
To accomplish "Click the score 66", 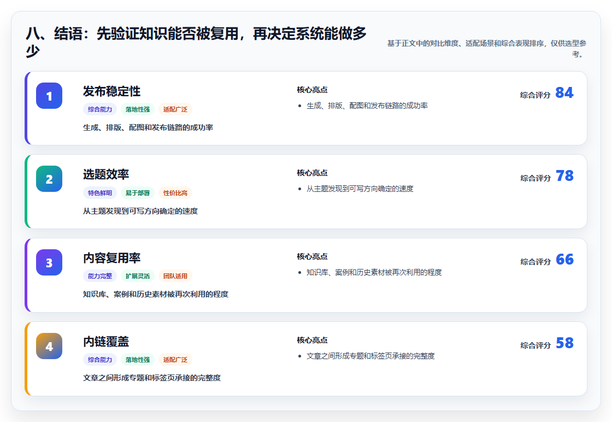I will [564, 259].
